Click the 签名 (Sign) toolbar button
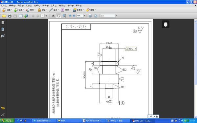 coord(54,10)
